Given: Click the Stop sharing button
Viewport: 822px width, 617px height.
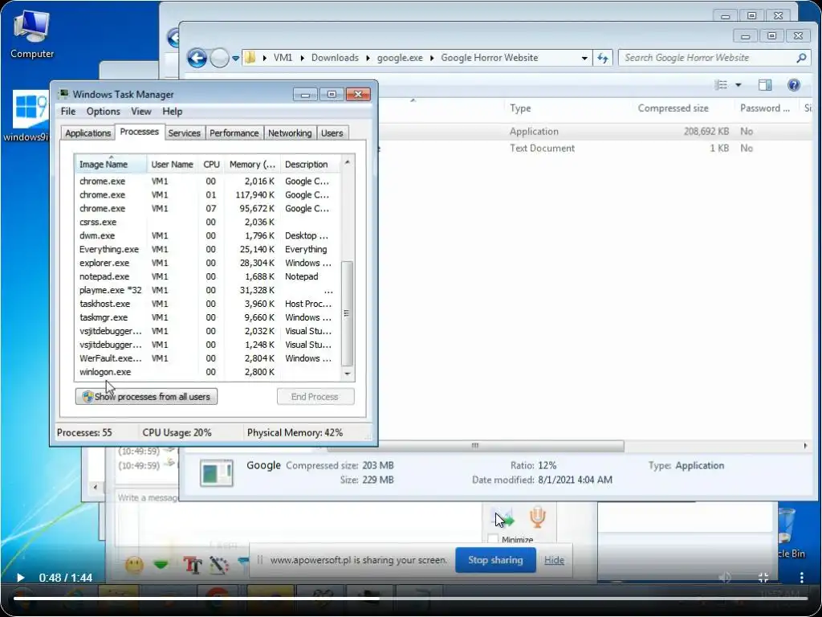Looking at the screenshot, I should (x=495, y=560).
